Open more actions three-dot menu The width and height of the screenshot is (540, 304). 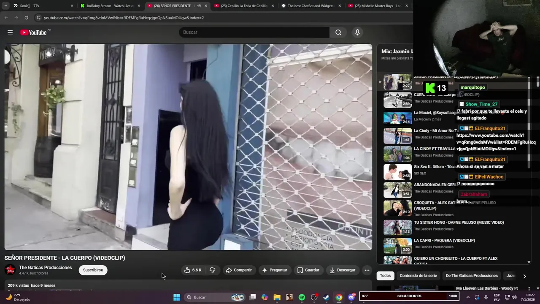click(367, 270)
